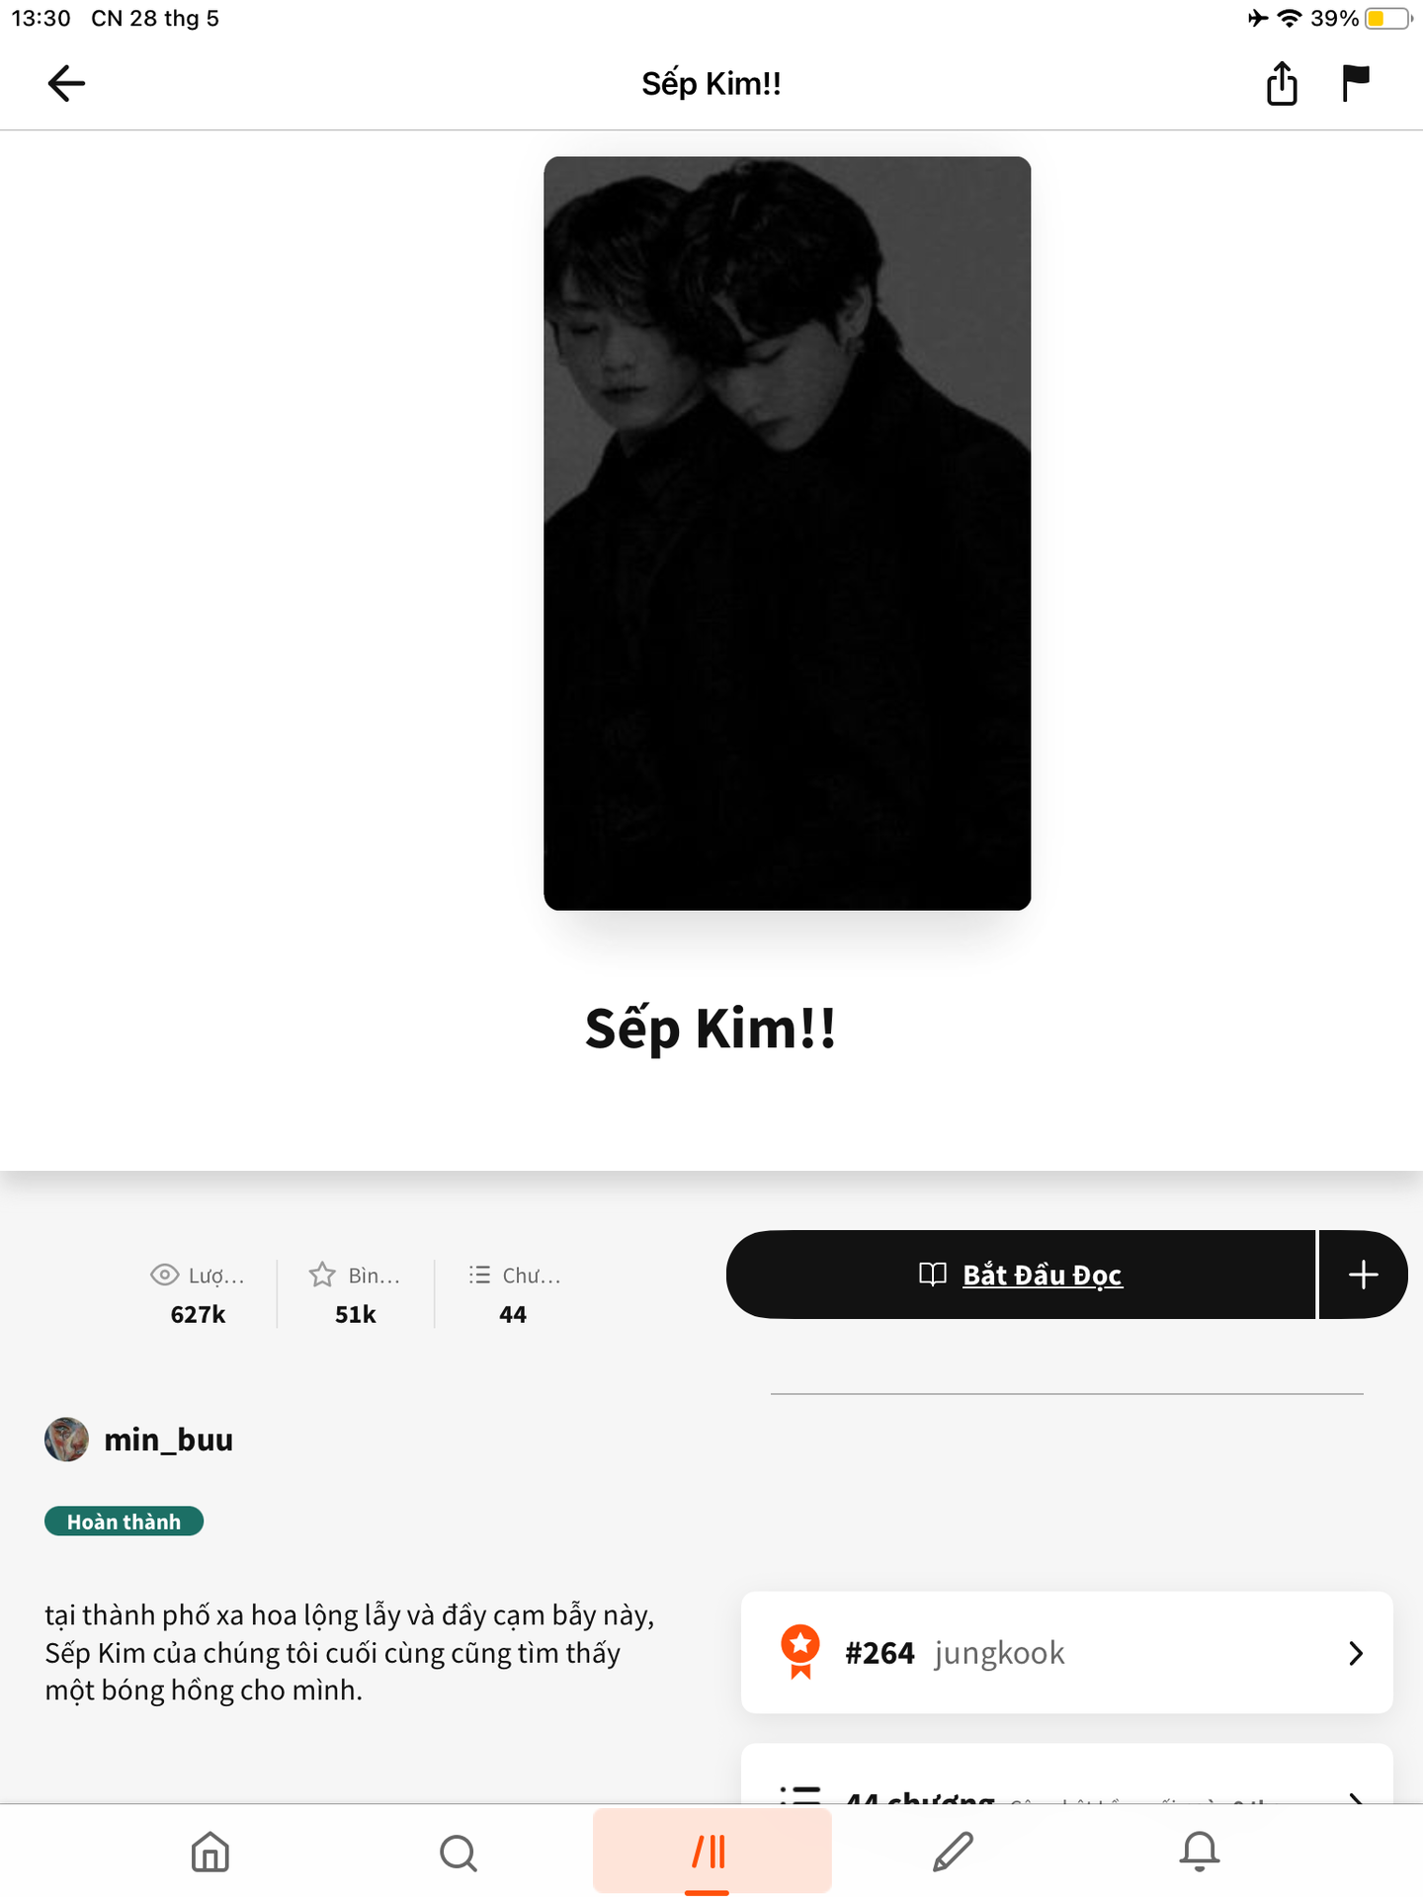Image resolution: width=1423 pixels, height=1897 pixels.
Task: Go back using the arrow icon
Action: click(66, 83)
